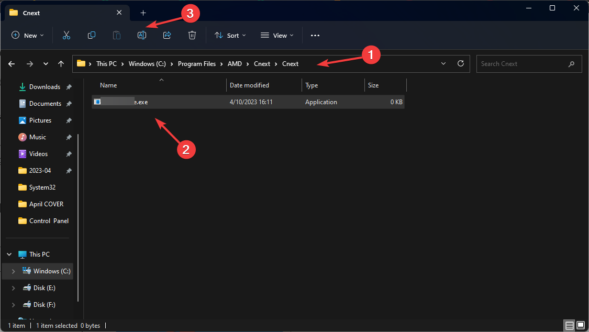Navigate to AMD breadcrumb

(235, 64)
